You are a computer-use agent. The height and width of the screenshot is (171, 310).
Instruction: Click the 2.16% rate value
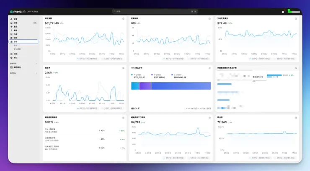49,73
